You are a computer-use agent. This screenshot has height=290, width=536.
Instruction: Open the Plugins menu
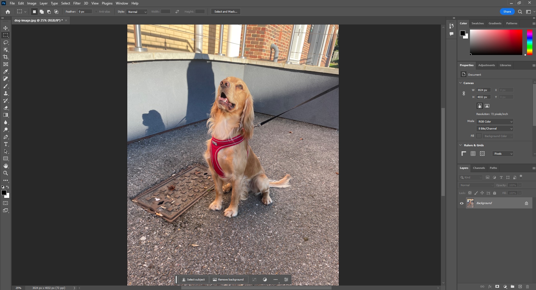tap(107, 3)
